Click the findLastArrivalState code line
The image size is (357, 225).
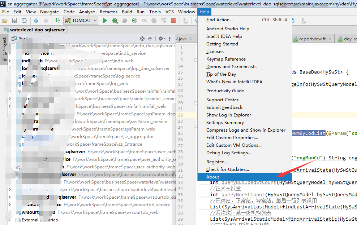pyautogui.click(x=283, y=207)
